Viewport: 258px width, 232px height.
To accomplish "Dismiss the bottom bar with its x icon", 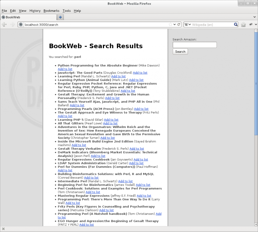I will (x=3, y=229).
